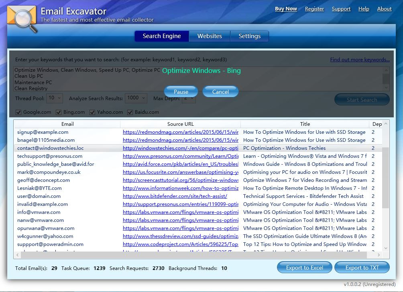Select the nanw@vmware.com email

[x=41, y=220]
